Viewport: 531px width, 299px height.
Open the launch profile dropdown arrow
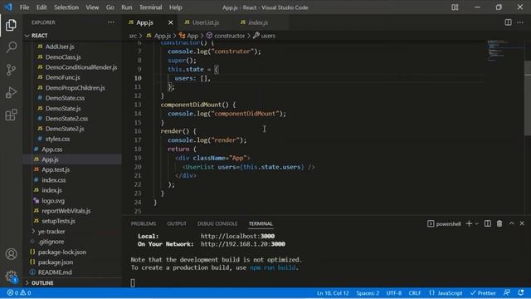tap(476, 223)
